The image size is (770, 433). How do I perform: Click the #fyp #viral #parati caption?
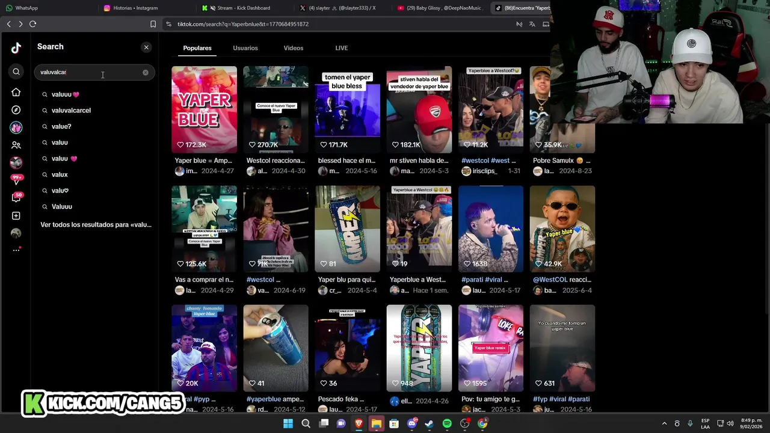tap(561, 399)
